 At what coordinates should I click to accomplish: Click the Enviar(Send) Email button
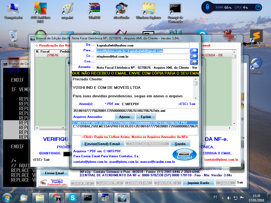coord(102,144)
